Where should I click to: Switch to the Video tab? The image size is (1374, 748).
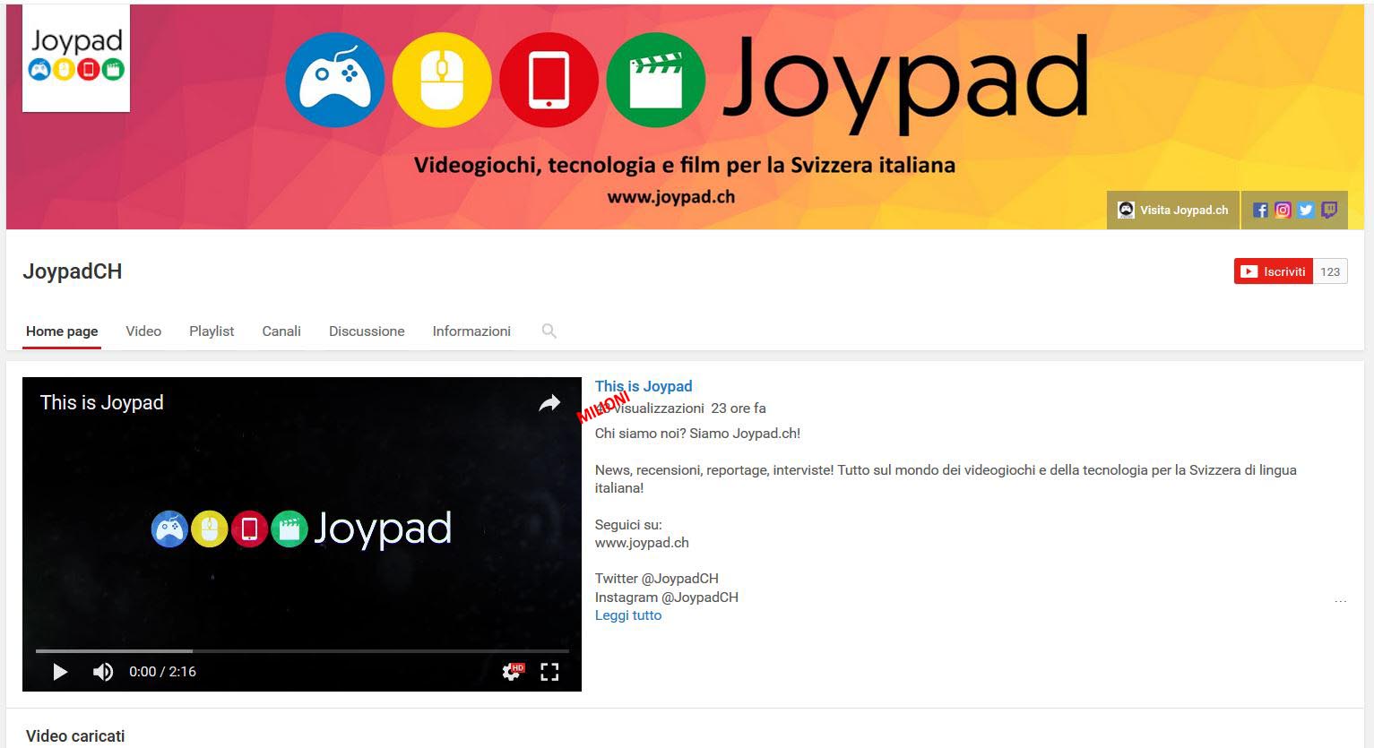click(143, 331)
